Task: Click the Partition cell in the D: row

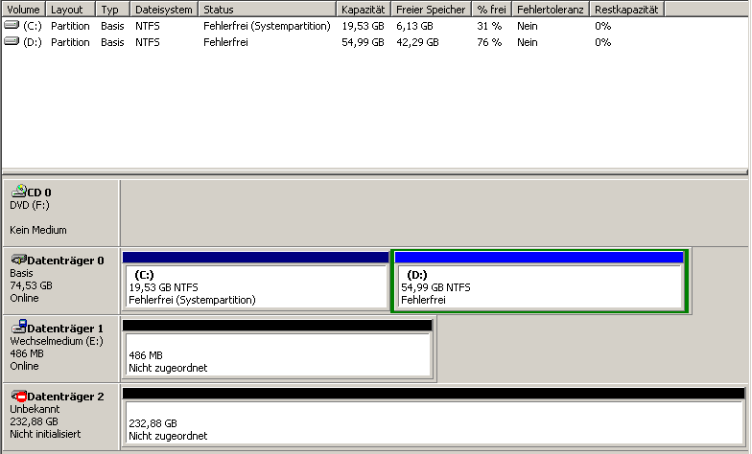Action: [71, 42]
